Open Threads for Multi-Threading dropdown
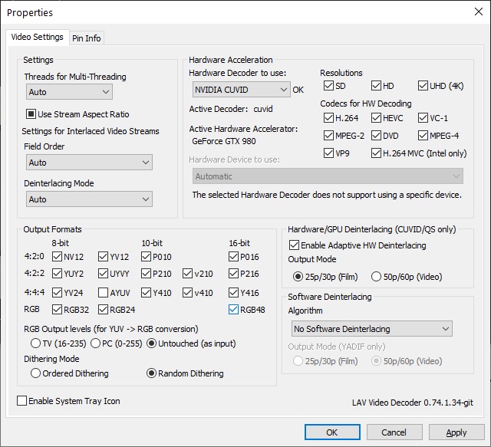 [x=68, y=92]
